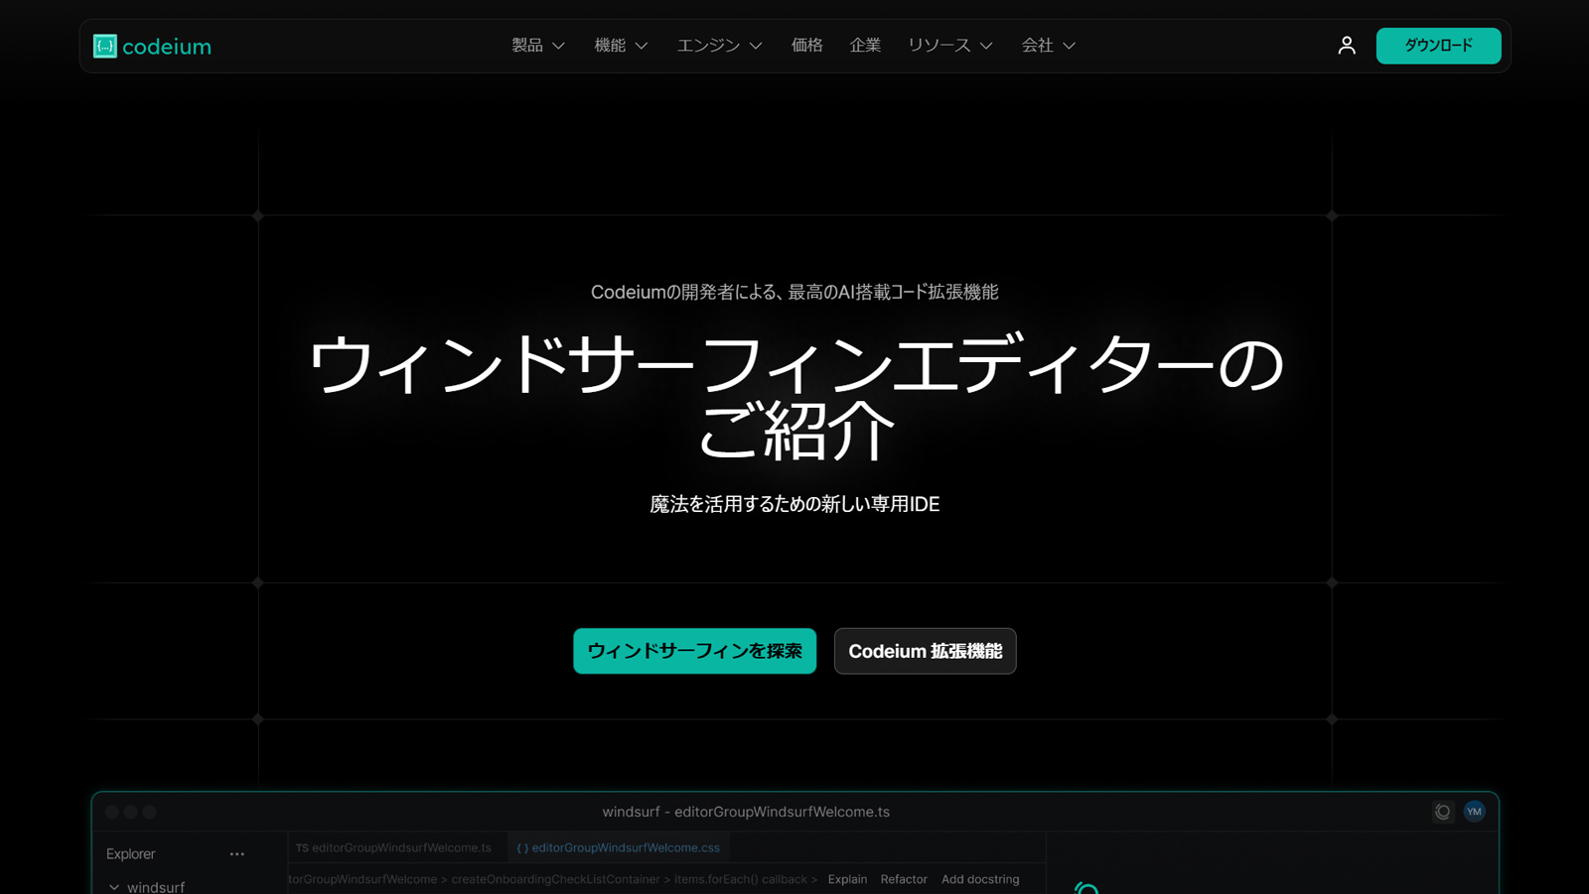Click the Explain code action

[847, 879]
